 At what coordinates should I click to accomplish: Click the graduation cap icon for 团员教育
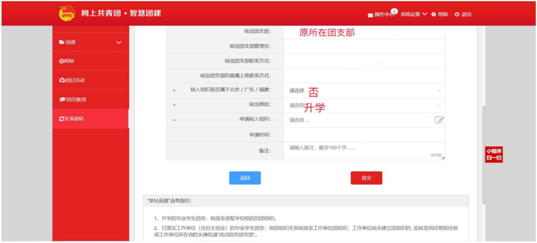[62, 100]
